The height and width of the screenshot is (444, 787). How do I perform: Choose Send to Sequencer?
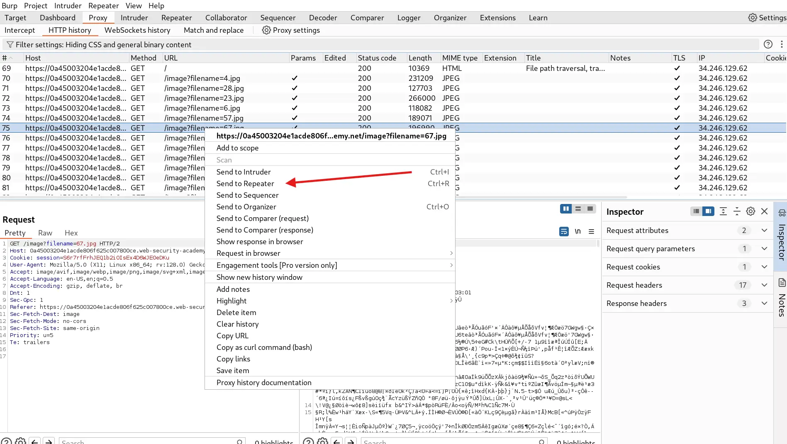pos(330,195)
